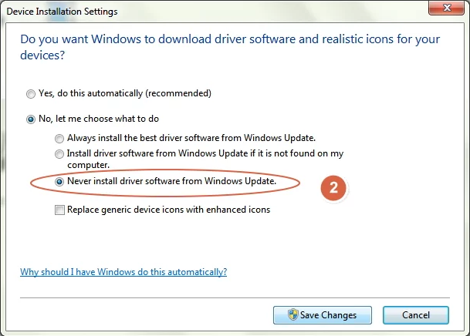470x336 pixels.
Task: Select the 'Yes, do this automatically' radio circle
Action: click(31, 94)
